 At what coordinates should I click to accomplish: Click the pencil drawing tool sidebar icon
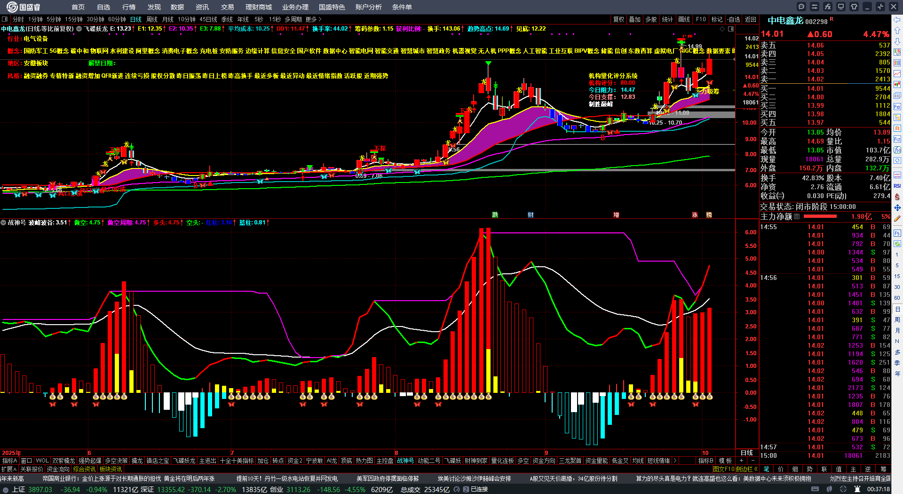pos(897,219)
